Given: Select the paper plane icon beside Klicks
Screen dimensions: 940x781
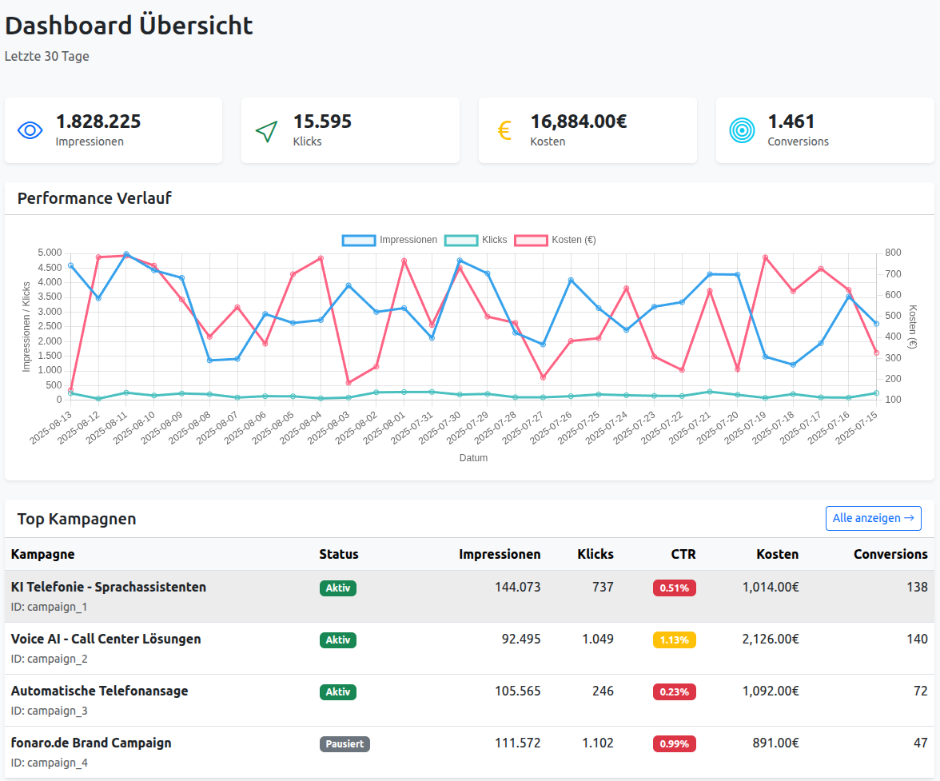Looking at the screenshot, I should point(266,130).
